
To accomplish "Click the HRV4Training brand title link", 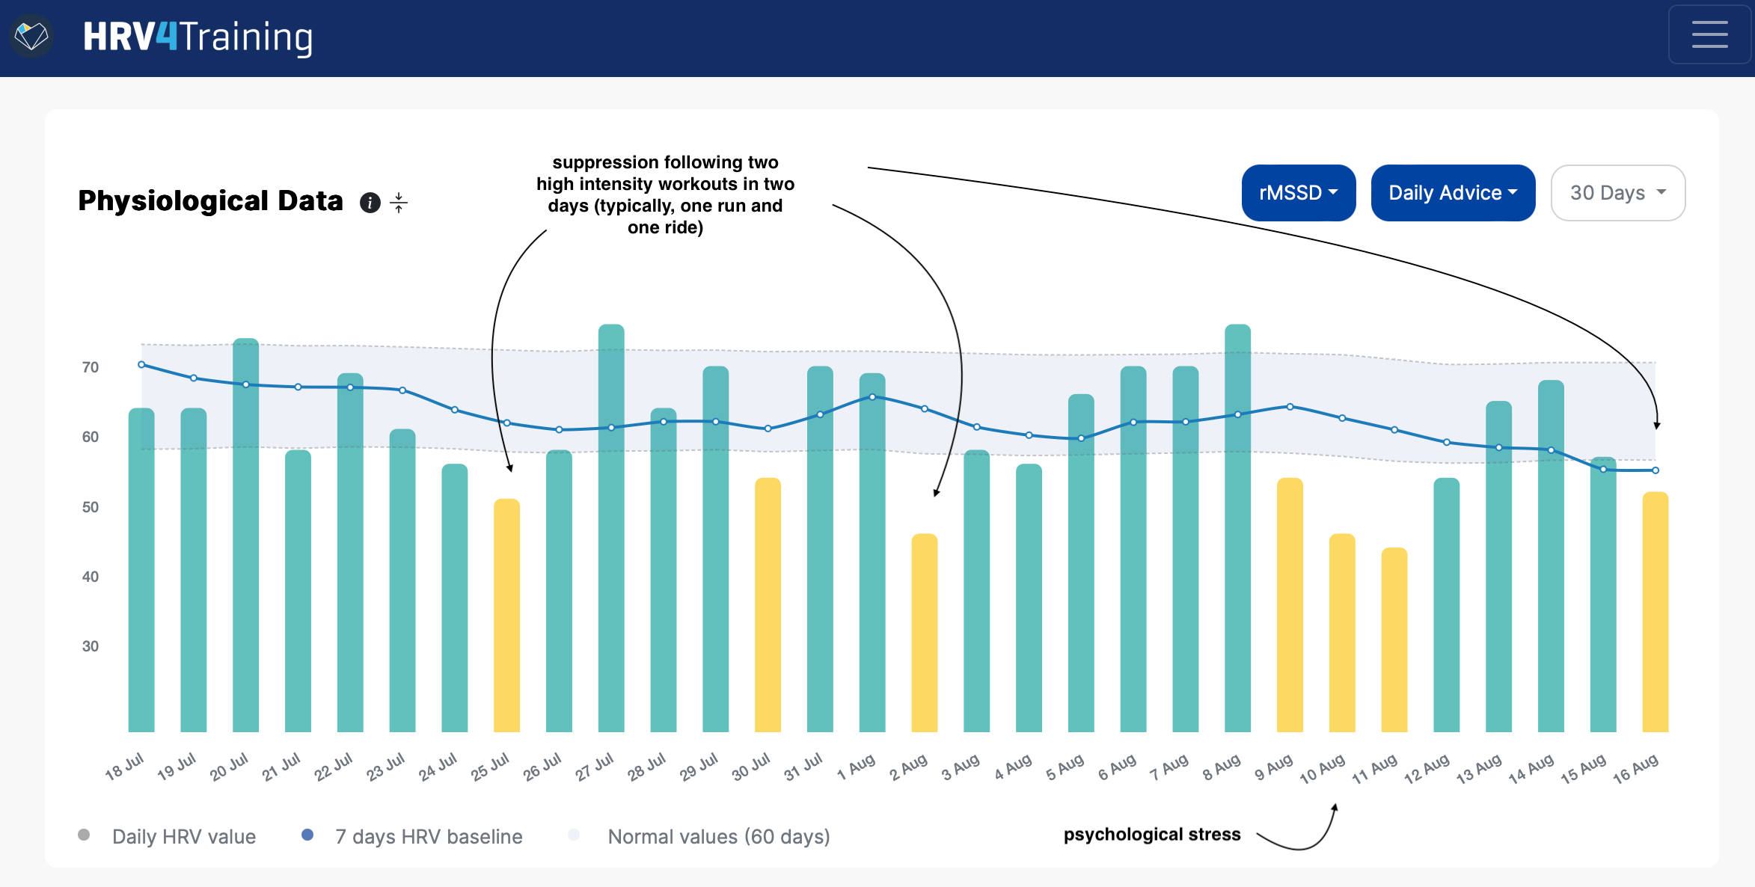I will click(x=197, y=37).
